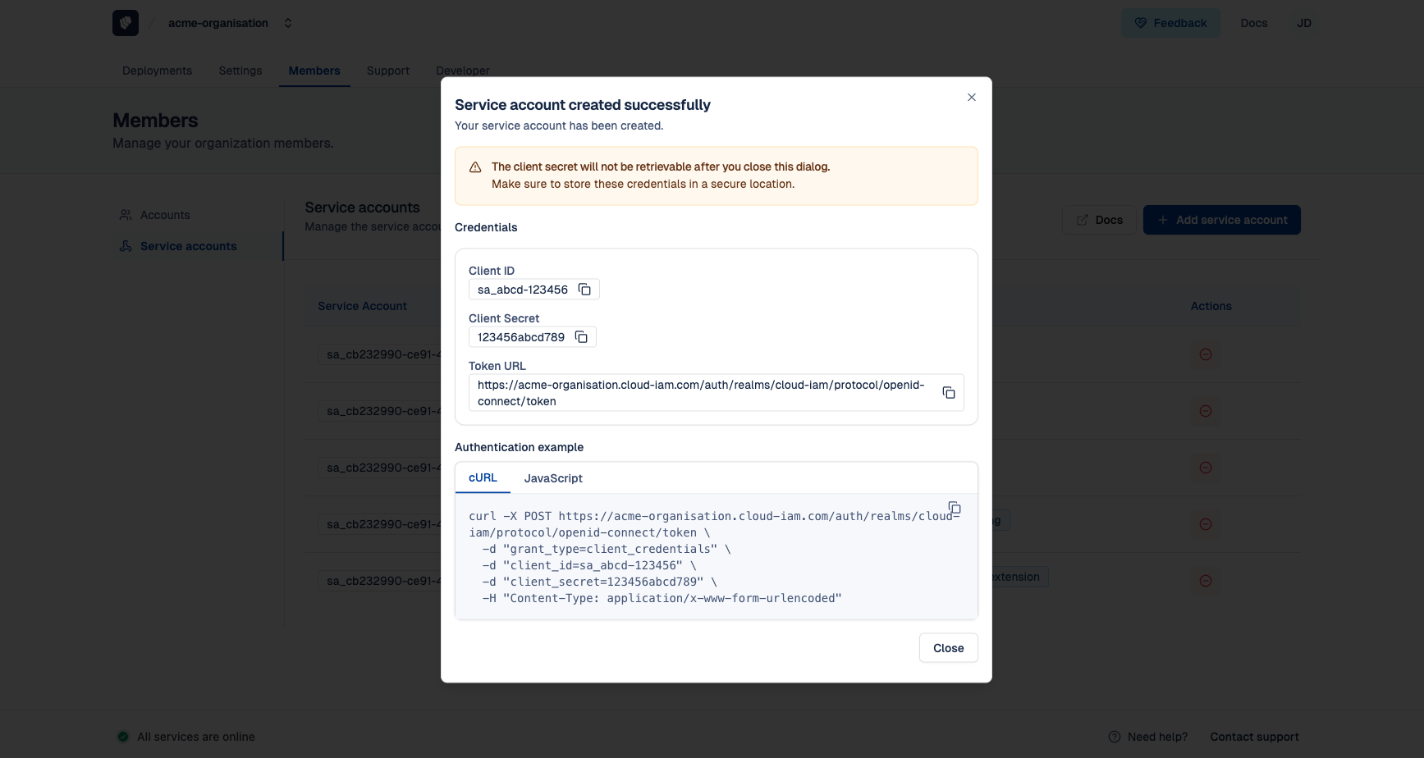Copy the Client Secret value
Viewport: 1424px width, 758px height.
581,337
